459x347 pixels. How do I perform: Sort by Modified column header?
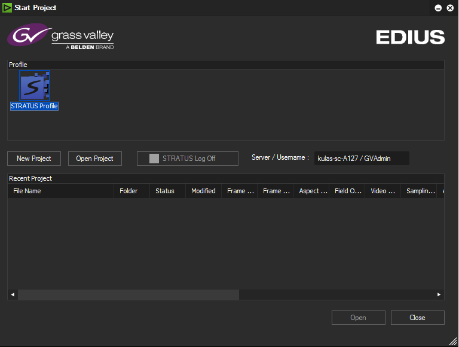point(203,191)
